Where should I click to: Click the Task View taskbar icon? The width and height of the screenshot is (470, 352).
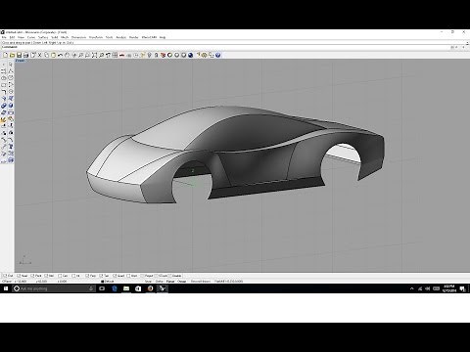click(102, 288)
